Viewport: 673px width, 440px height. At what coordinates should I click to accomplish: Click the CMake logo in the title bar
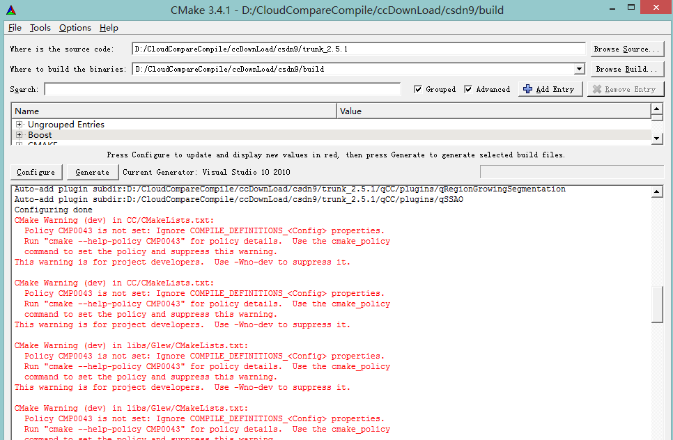tap(12, 10)
